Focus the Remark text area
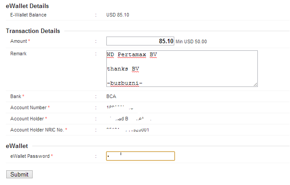Viewport: 290px width, 185px height. pos(181,68)
